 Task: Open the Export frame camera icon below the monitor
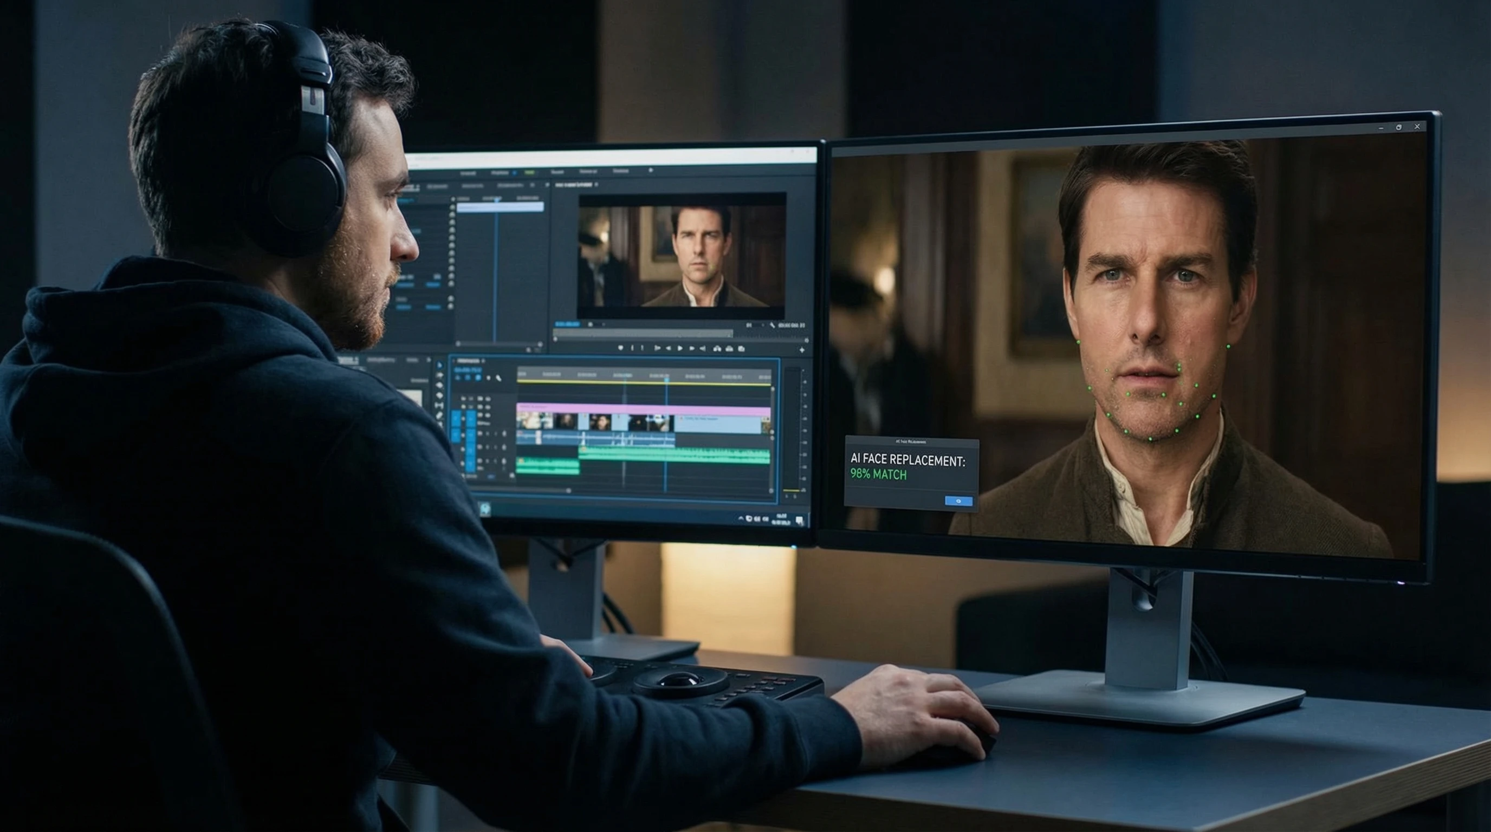tap(742, 349)
